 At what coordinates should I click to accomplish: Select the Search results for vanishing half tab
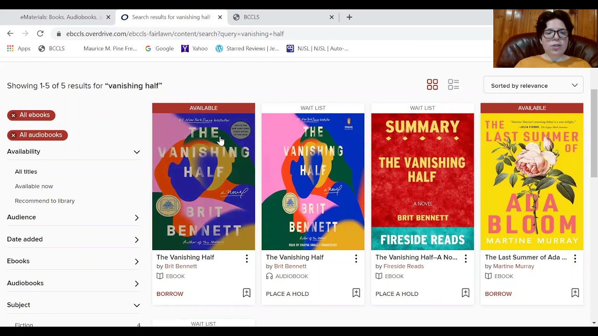coord(171,17)
